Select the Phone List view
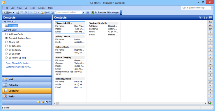 [12, 42]
